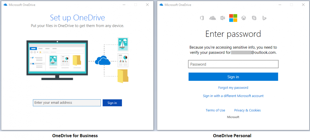The image size is (310, 140).
Task: Click the OneDrive cloud icon in service row
Action: click(x=212, y=18)
